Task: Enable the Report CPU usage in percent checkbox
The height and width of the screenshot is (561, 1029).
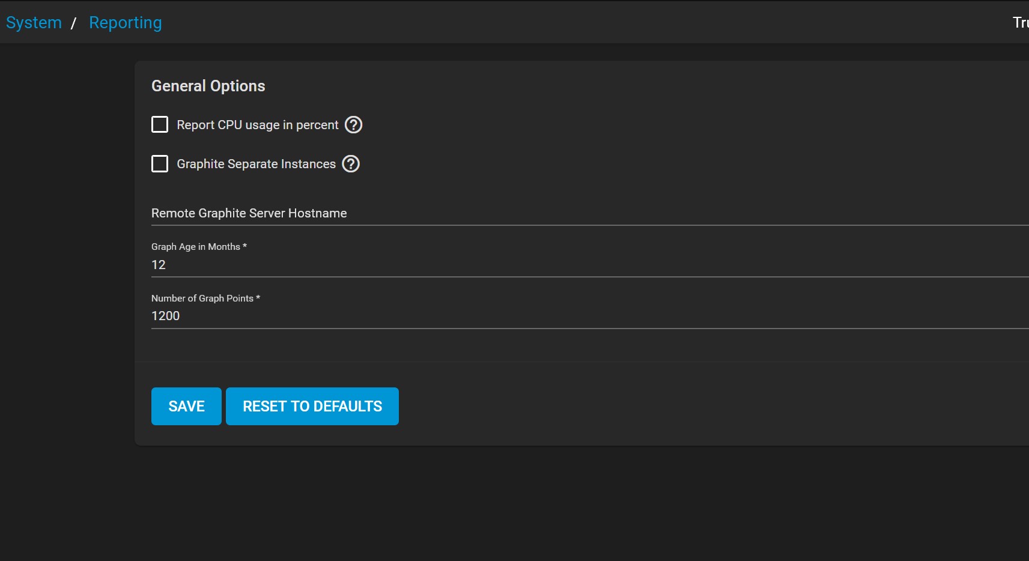Action: (160, 125)
